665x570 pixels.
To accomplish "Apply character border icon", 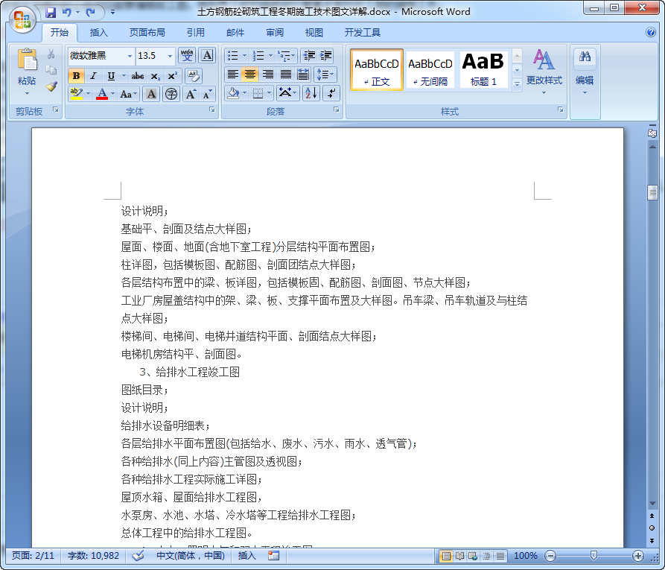I will pyautogui.click(x=207, y=56).
